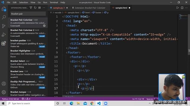The height and width of the screenshot is (106, 190).
Task: Install Bracket Pair Colorizer 2
Action: (x=42, y=36)
